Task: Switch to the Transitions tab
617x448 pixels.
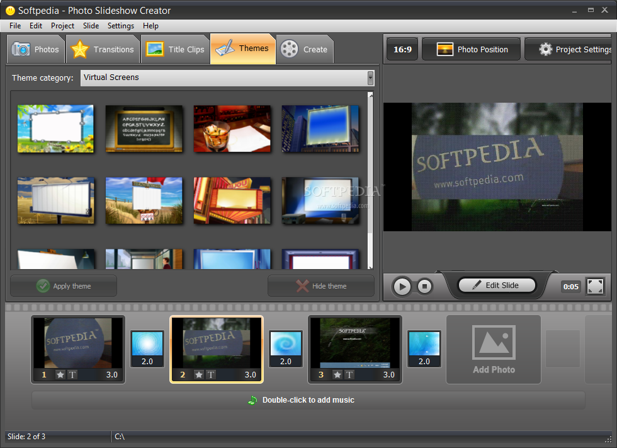Action: [x=103, y=49]
